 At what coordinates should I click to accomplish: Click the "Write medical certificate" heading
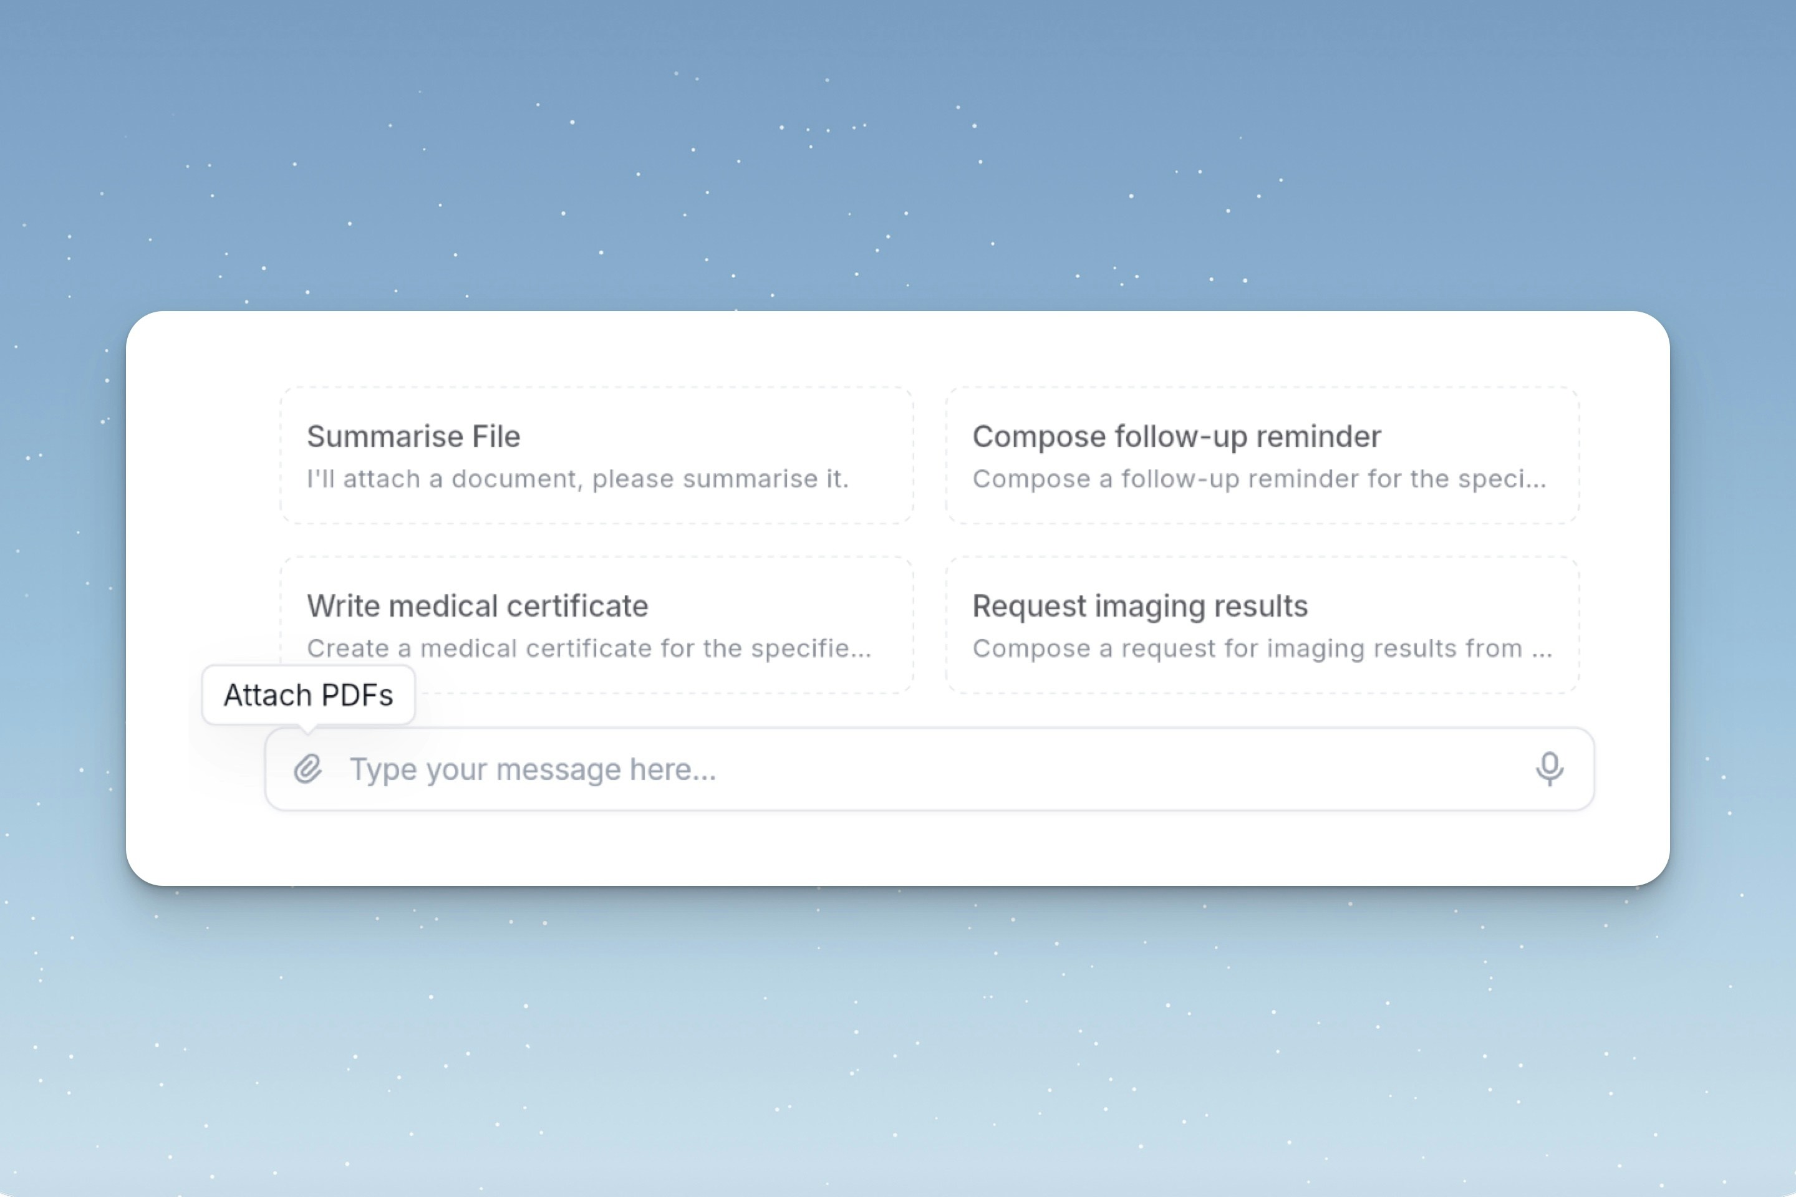pos(477,606)
